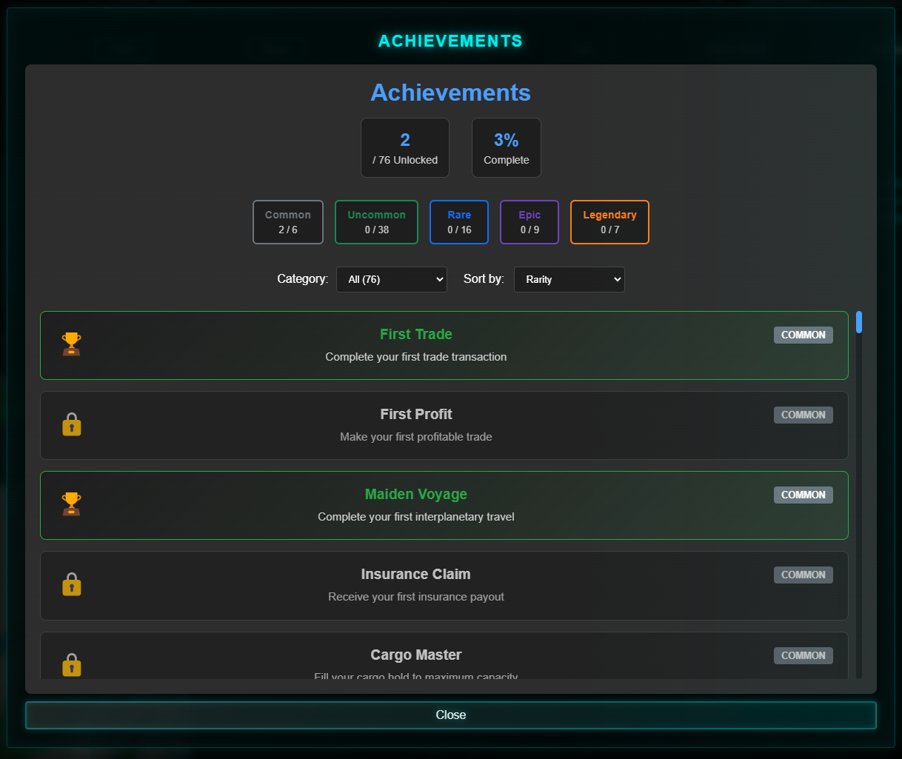This screenshot has width=902, height=759.
Task: Click the First Profit lock icon
Action: tap(71, 424)
